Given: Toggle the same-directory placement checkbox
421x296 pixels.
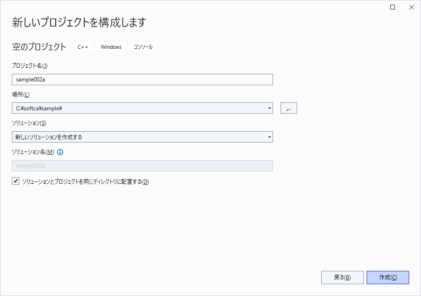Looking at the screenshot, I should click(x=16, y=181).
